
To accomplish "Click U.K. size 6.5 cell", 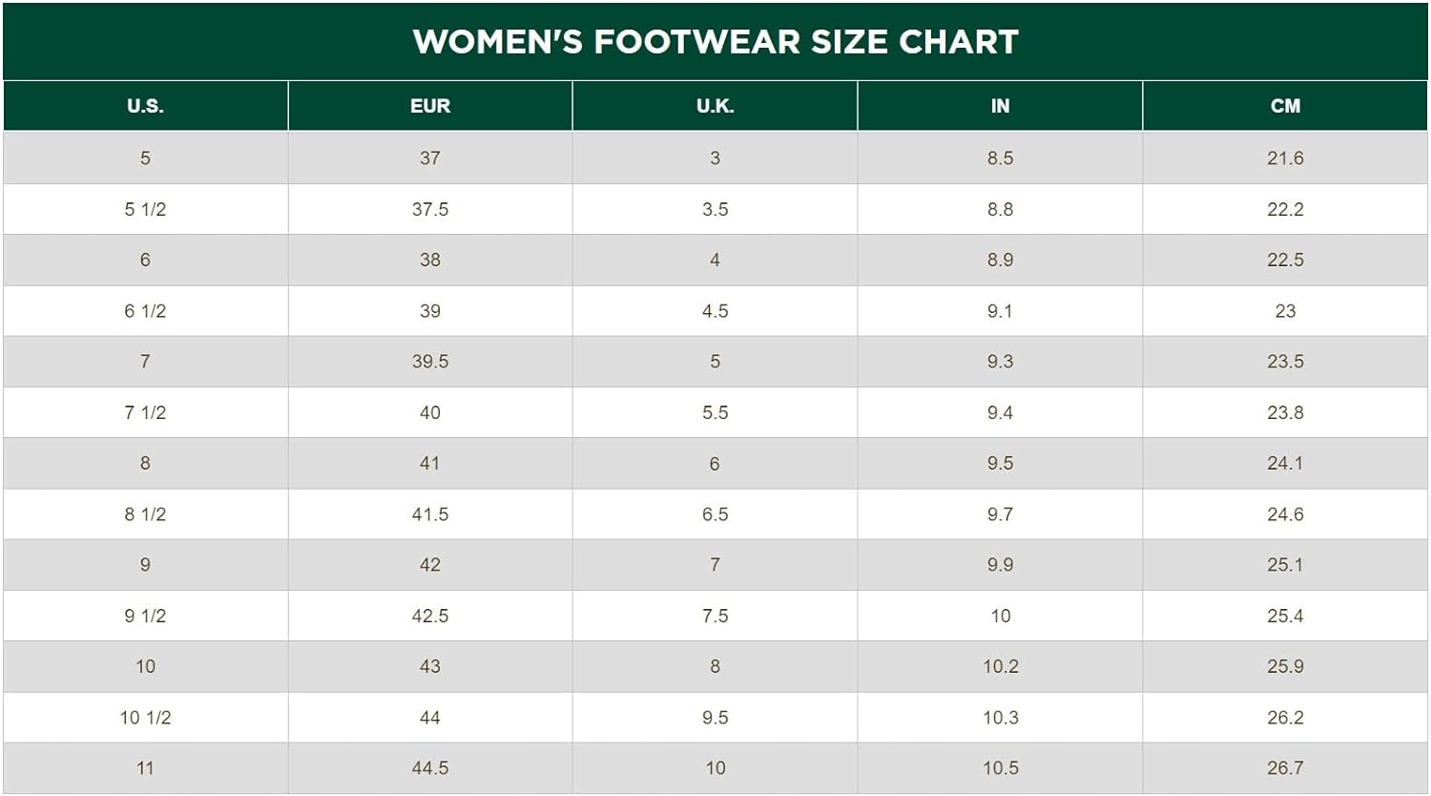I will [715, 514].
